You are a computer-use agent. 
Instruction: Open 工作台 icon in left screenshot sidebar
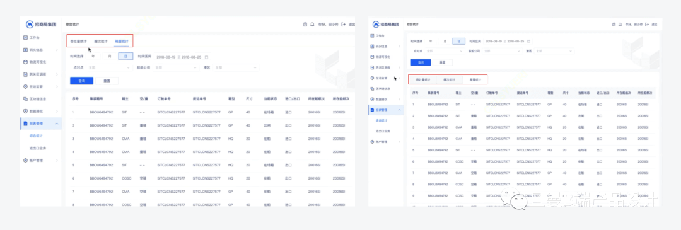[x=26, y=38]
